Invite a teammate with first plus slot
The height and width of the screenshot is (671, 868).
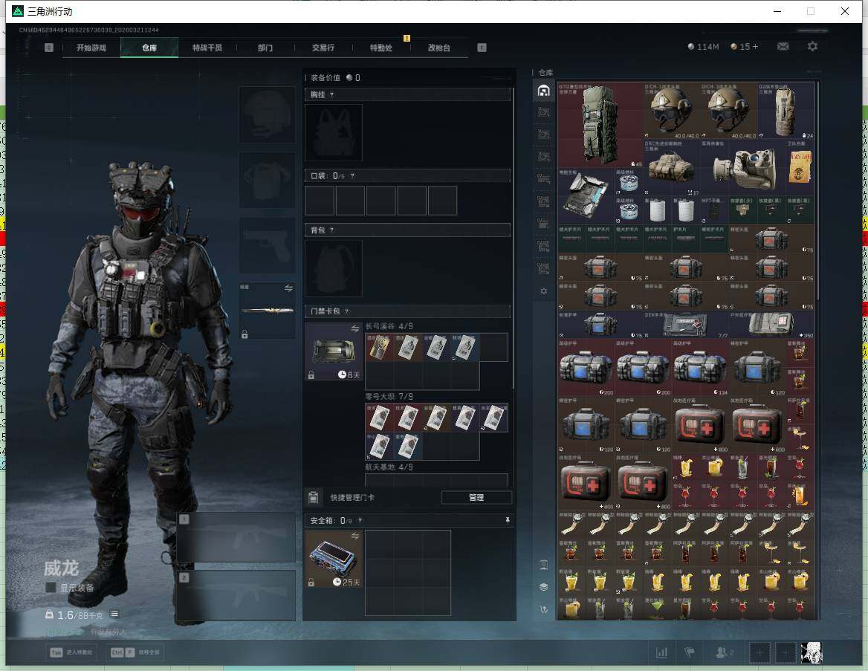759,652
